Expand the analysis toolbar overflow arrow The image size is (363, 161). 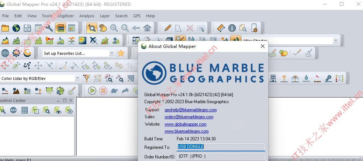(124, 44)
